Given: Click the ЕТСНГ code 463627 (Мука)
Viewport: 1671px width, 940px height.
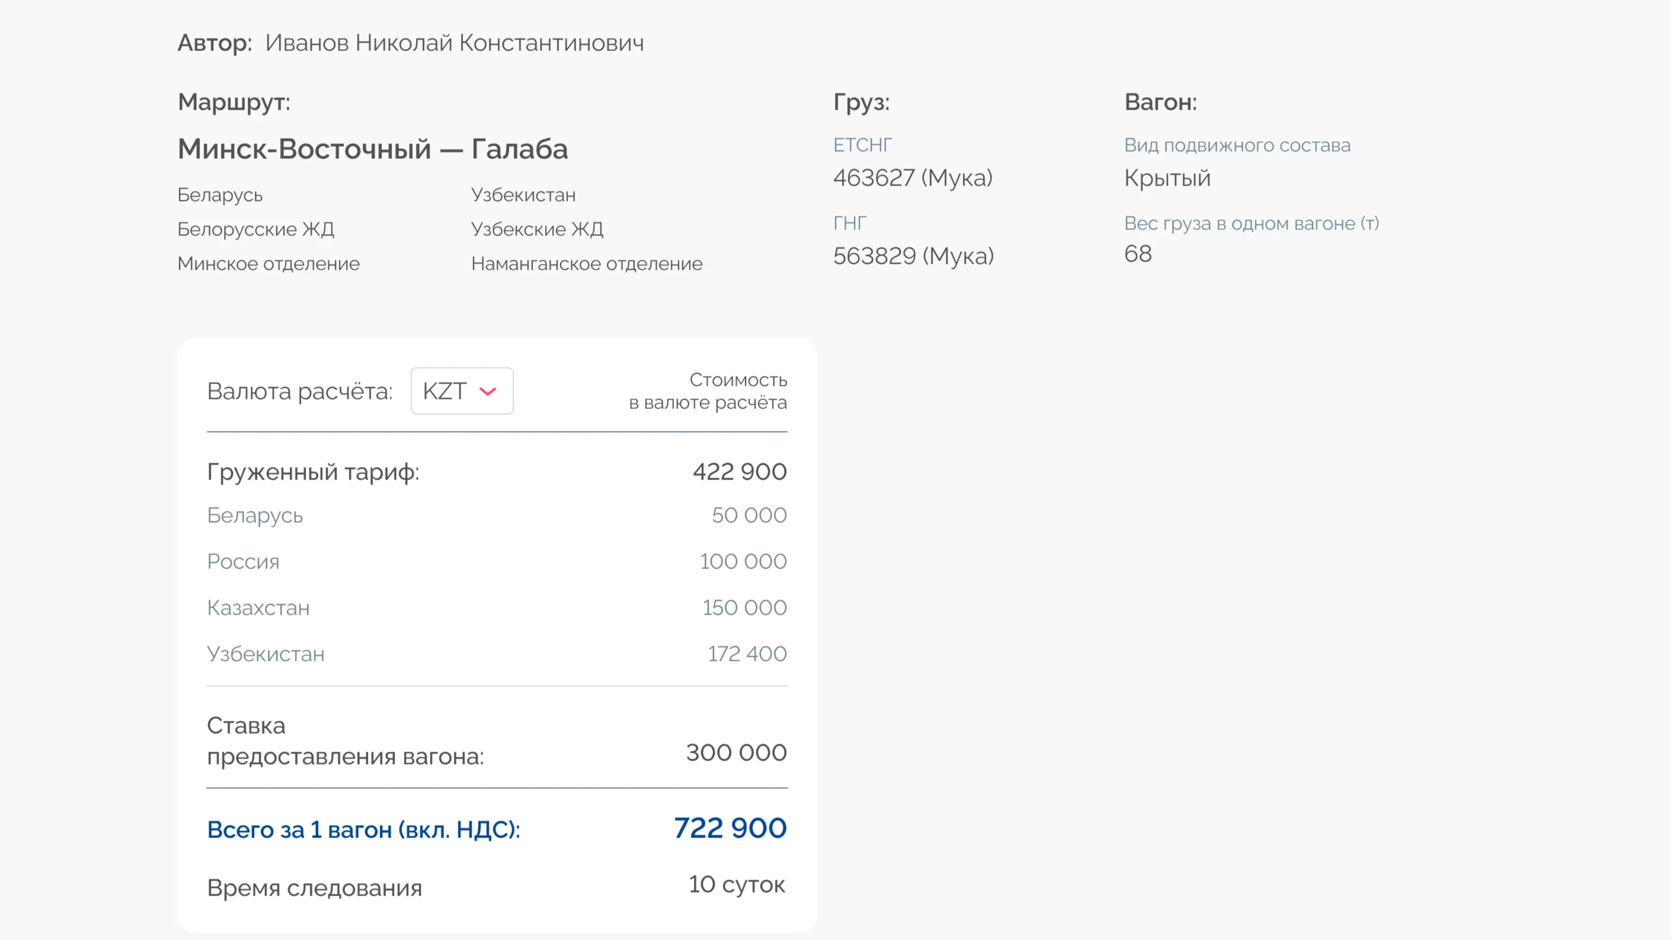Looking at the screenshot, I should pyautogui.click(x=912, y=177).
